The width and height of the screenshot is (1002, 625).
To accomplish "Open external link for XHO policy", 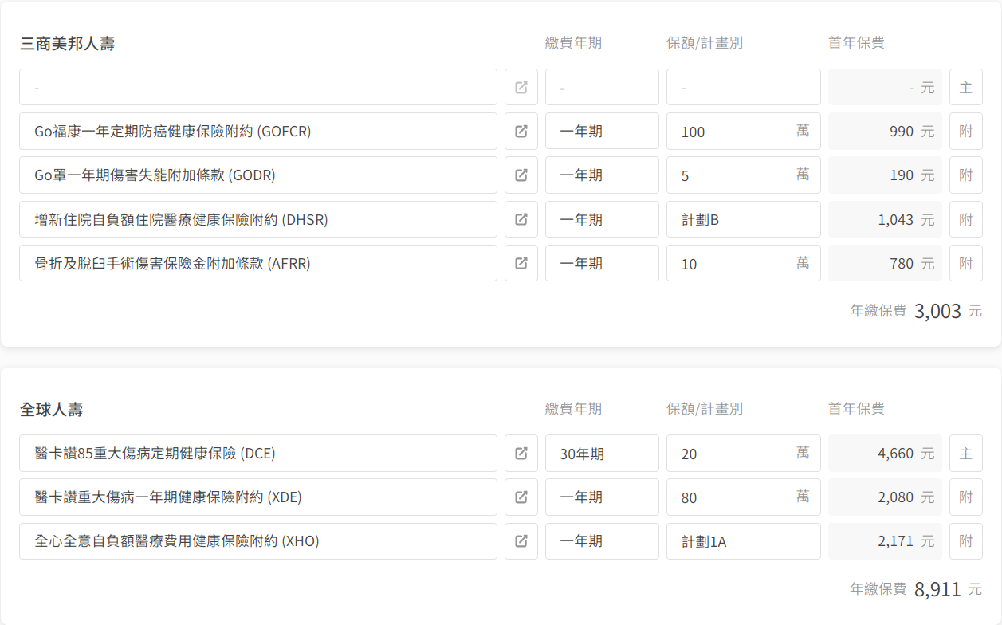I will (521, 541).
